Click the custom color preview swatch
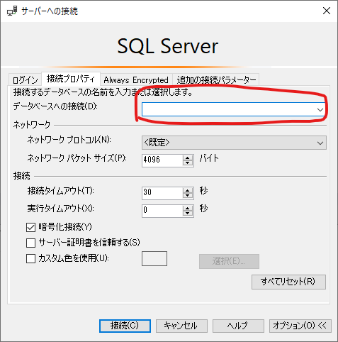This screenshot has height=342, width=338. pyautogui.click(x=154, y=259)
